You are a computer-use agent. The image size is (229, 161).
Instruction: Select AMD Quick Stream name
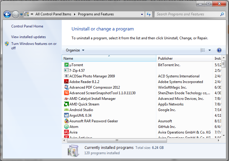(84, 104)
